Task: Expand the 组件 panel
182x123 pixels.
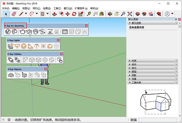Action: (130, 64)
